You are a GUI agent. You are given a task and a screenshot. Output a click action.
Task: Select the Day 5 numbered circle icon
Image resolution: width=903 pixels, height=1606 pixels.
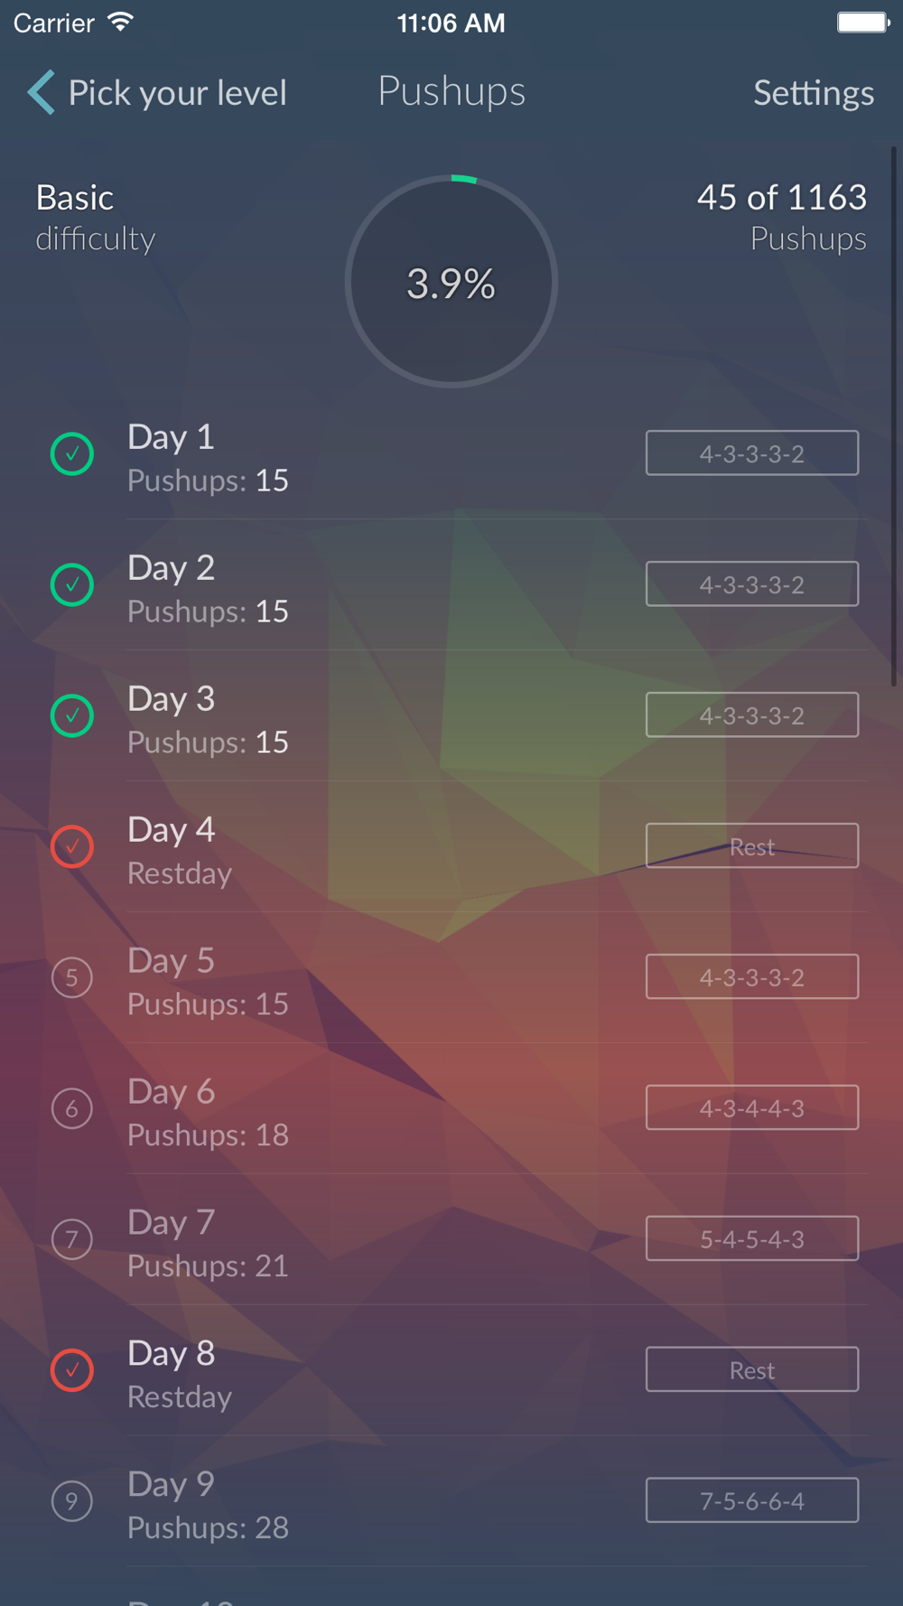coord(72,977)
